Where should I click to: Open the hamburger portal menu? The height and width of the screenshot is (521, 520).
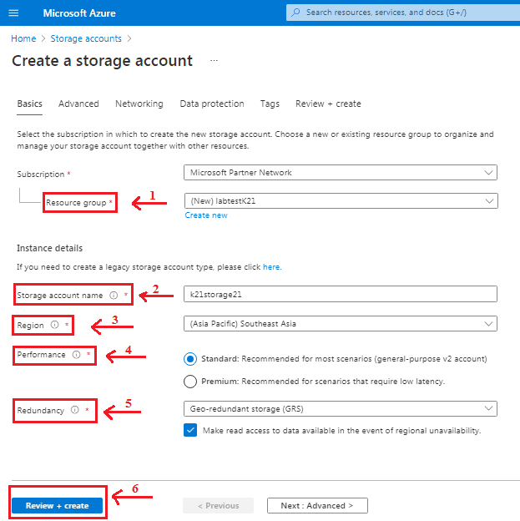point(13,13)
